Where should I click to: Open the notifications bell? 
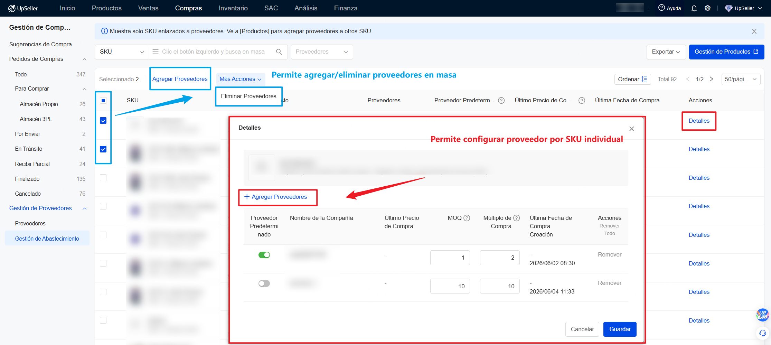click(x=694, y=8)
